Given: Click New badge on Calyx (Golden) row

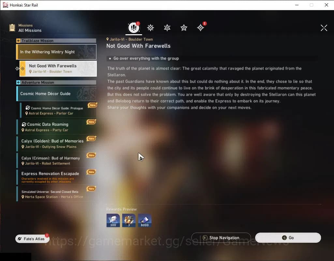Looking at the screenshot, I should [x=91, y=138].
